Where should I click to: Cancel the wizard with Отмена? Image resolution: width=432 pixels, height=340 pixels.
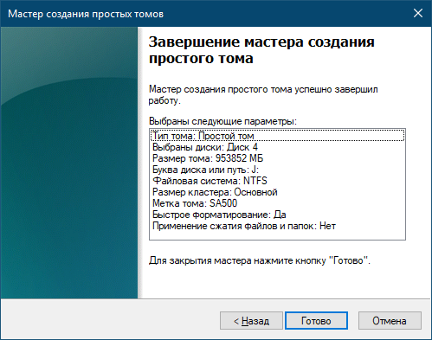pyautogui.click(x=390, y=320)
